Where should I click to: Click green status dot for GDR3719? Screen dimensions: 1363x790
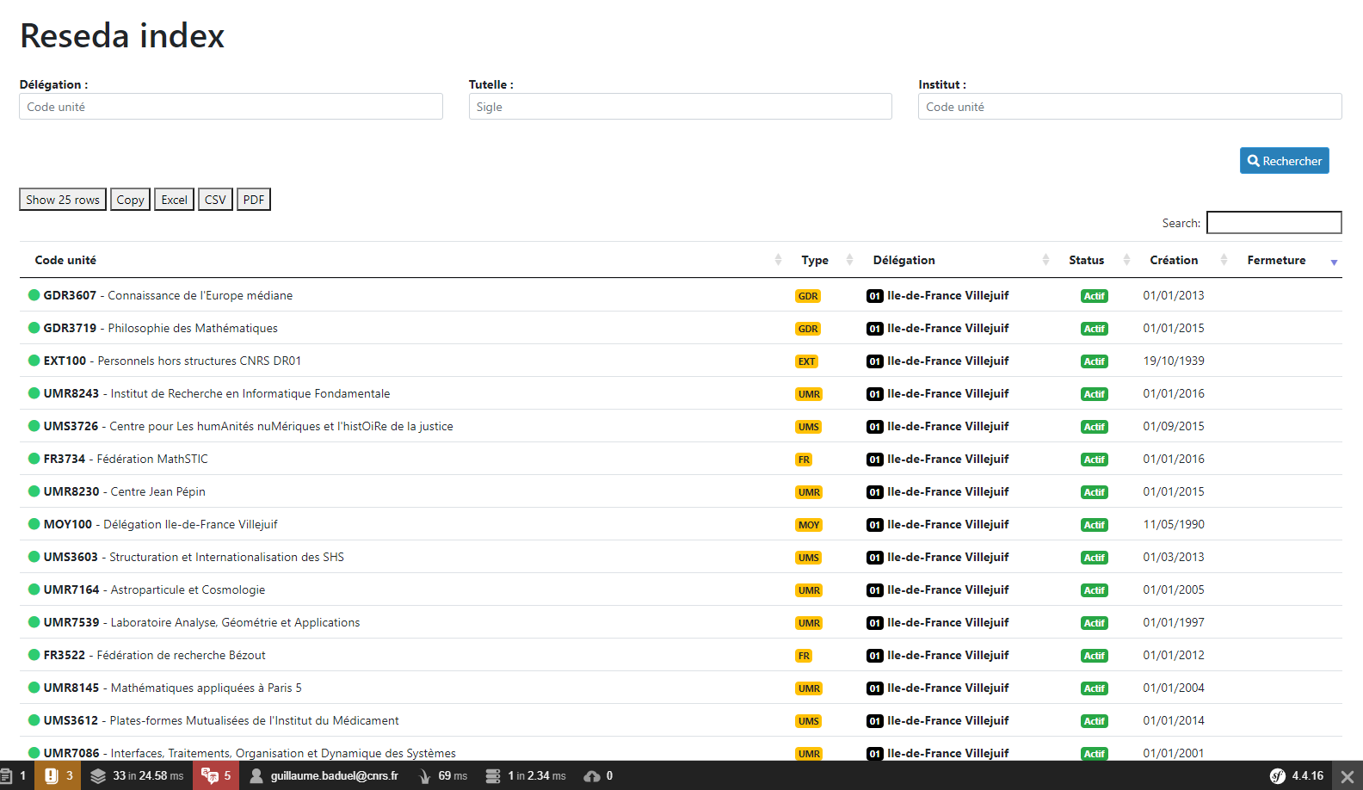pos(34,328)
